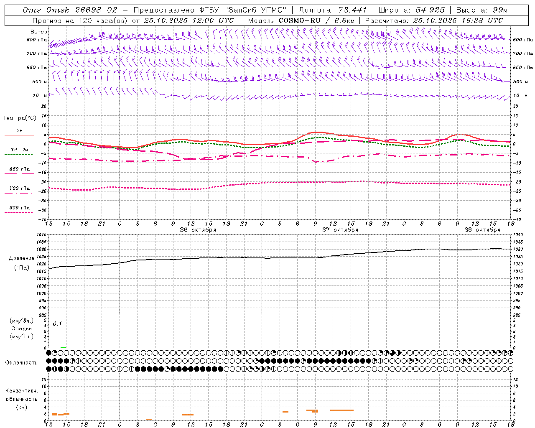
Task: Click the (мм/1ч.) precipitation unit label
Action: click(21, 336)
